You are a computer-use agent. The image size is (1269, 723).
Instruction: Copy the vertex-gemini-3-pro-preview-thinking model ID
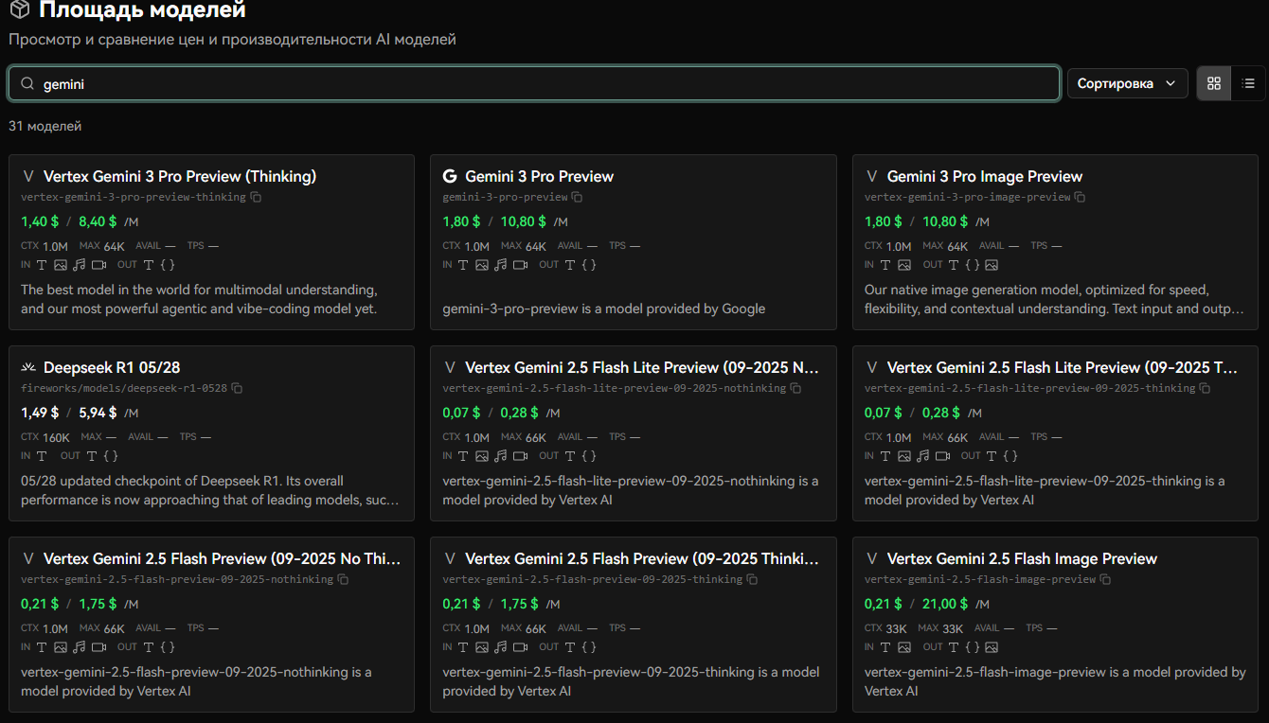tap(256, 197)
